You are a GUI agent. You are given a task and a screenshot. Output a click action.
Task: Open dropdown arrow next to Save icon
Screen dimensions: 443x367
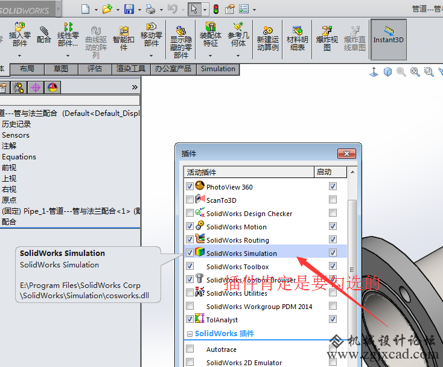[139, 10]
